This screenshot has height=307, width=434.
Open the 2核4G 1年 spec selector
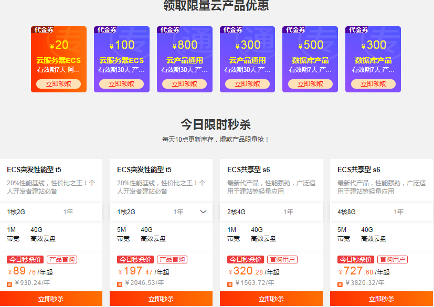pos(271,212)
